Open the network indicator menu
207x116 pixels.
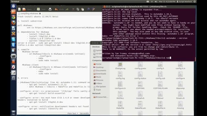[x=152, y=2]
